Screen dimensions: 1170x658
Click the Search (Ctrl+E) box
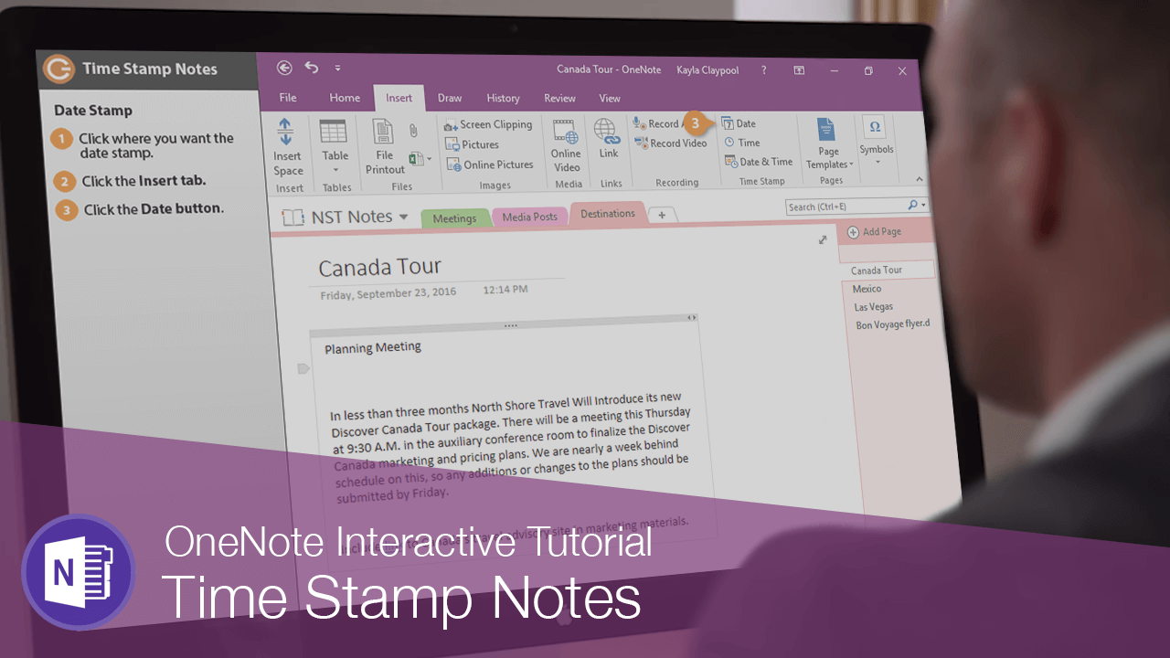point(846,207)
